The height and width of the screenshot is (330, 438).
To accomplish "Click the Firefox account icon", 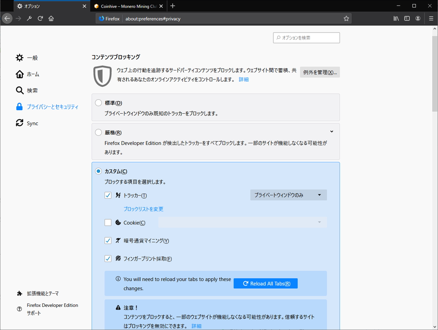I will coord(417,18).
